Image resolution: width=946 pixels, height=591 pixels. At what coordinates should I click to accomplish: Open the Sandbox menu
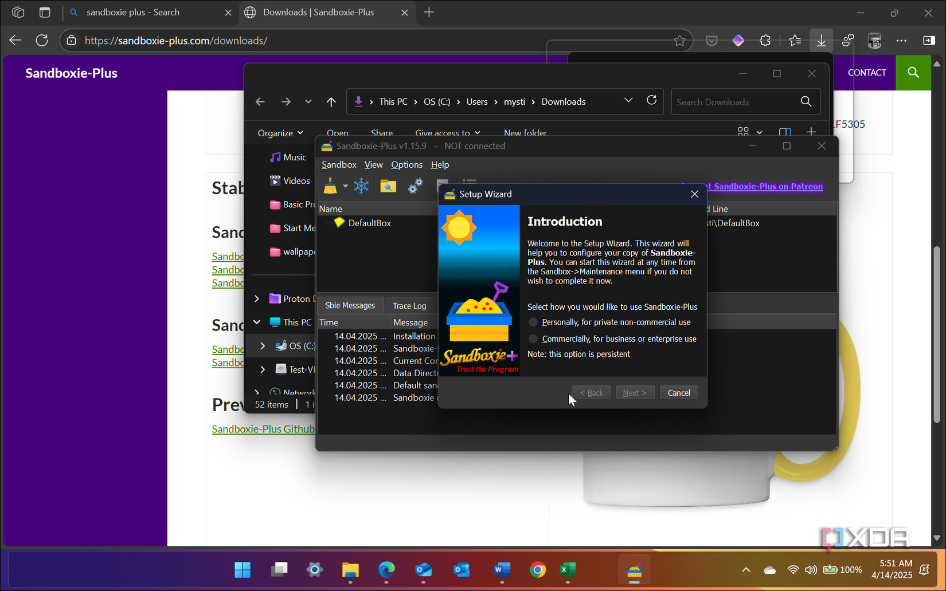tap(339, 164)
